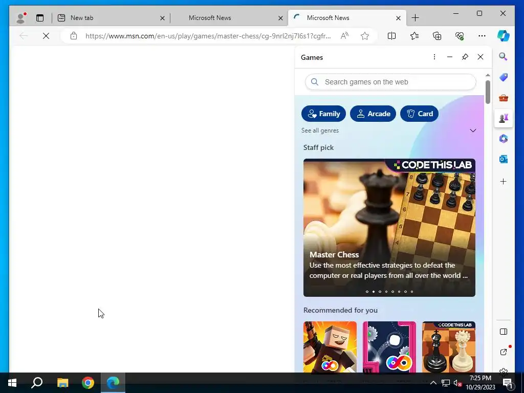Launch Chrome from the taskbar
The image size is (524, 393).
88,383
